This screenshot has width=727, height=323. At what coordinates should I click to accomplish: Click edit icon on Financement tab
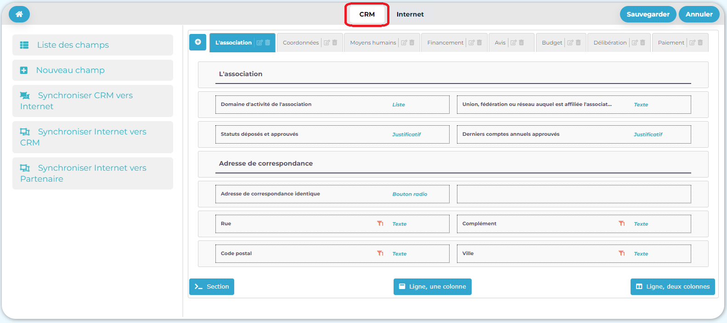point(471,43)
